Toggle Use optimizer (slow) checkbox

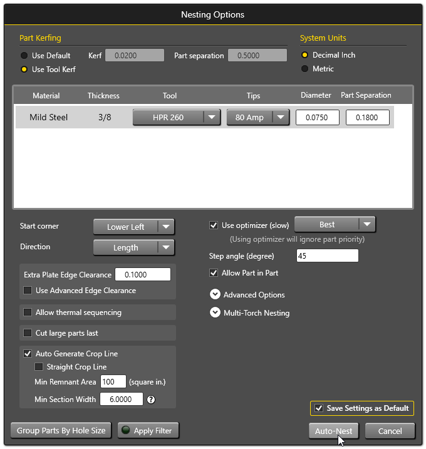[x=214, y=225]
